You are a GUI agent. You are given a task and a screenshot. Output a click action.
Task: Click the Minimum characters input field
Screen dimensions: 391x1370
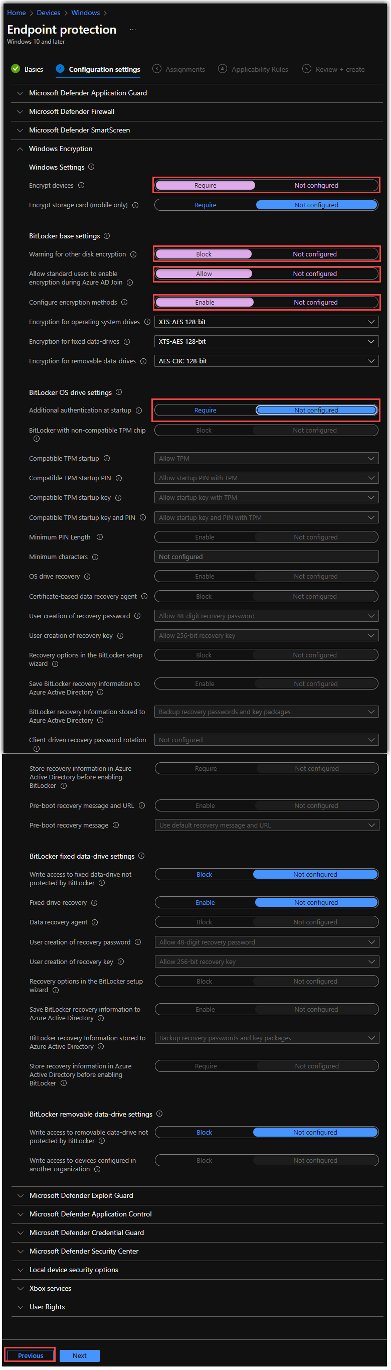267,558
